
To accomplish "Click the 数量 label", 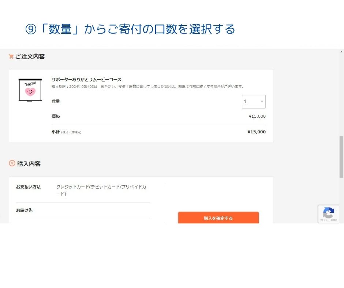I will click(56, 101).
